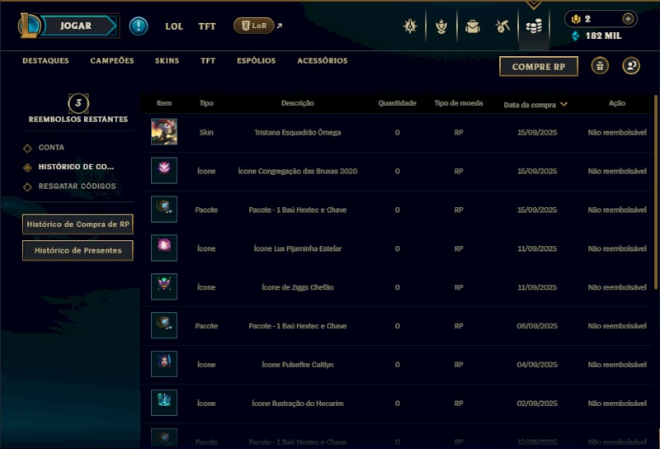Click the Pulsefire Caitlyn icon thumbnail
This screenshot has width=660, height=449.
pos(164,364)
